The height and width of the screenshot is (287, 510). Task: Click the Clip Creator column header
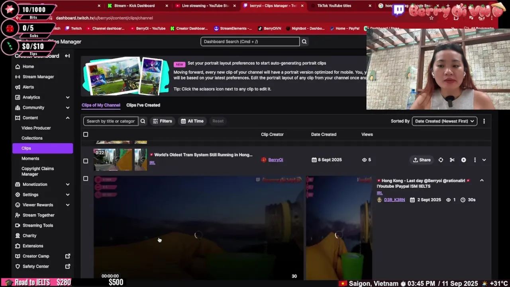tap(272, 134)
